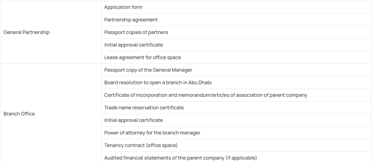Click Board resolution to open a branch row
This screenshot has height=164, width=372.
[x=236, y=83]
